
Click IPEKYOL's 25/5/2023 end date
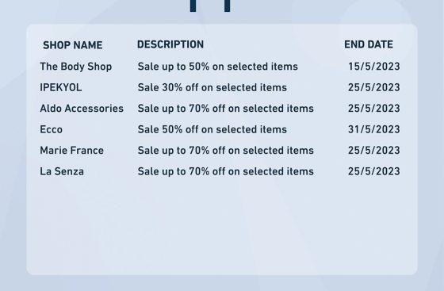click(373, 87)
